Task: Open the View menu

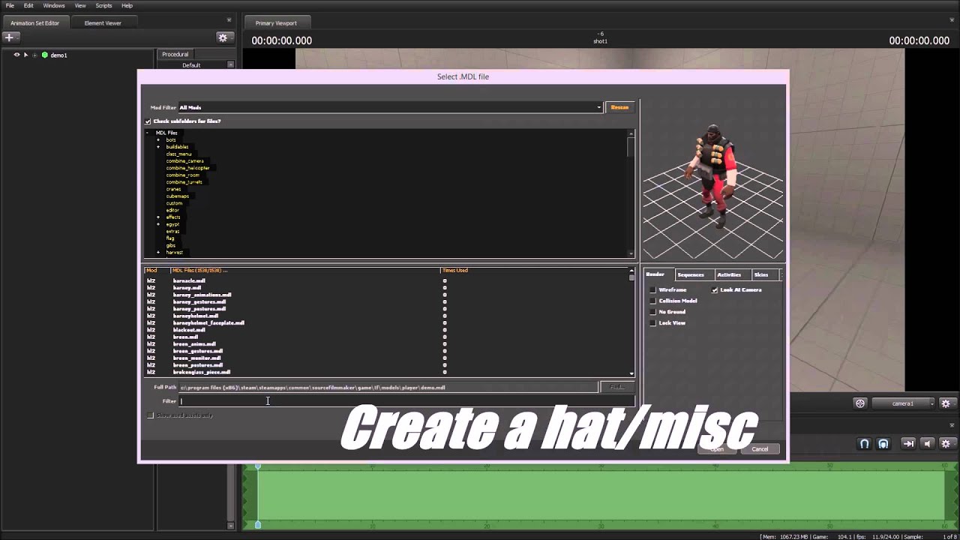Action: 80,5
